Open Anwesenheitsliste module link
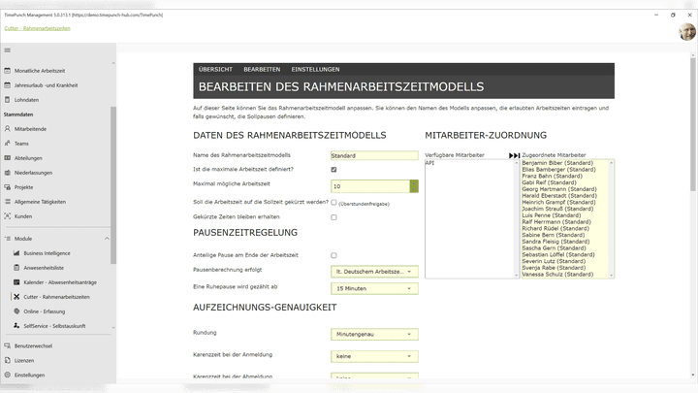The image size is (698, 393). [44, 268]
